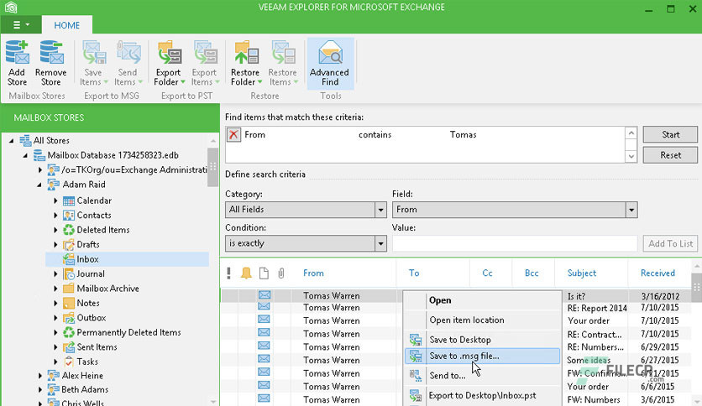Sort by the reminder bell column icon

(x=246, y=273)
